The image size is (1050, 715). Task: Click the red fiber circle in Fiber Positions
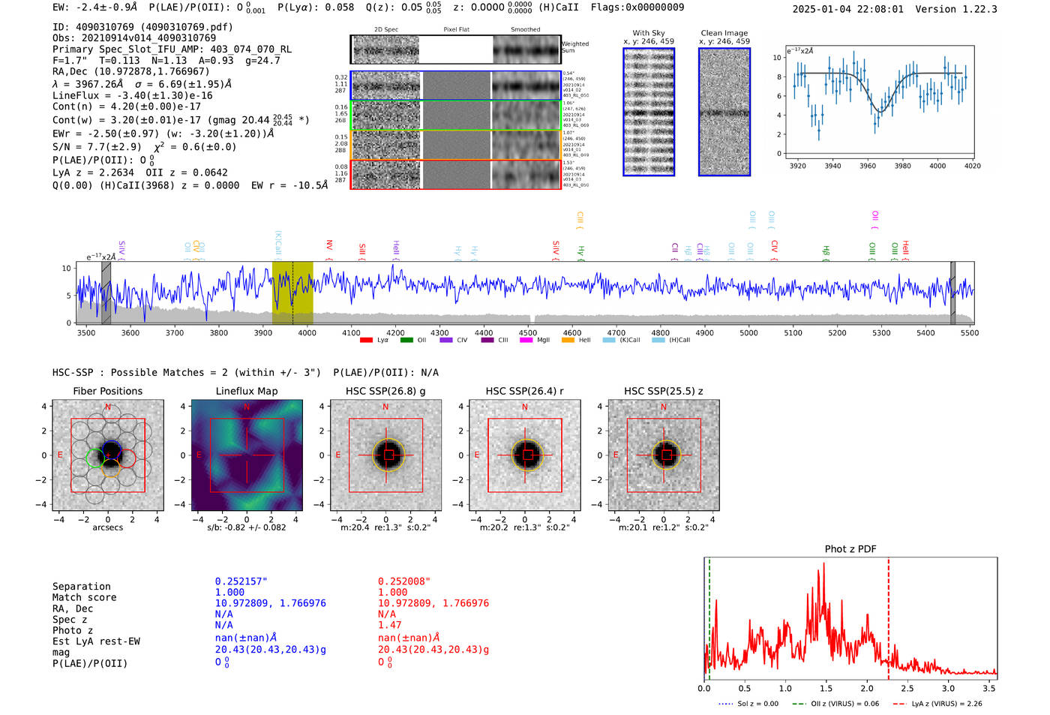(127, 458)
